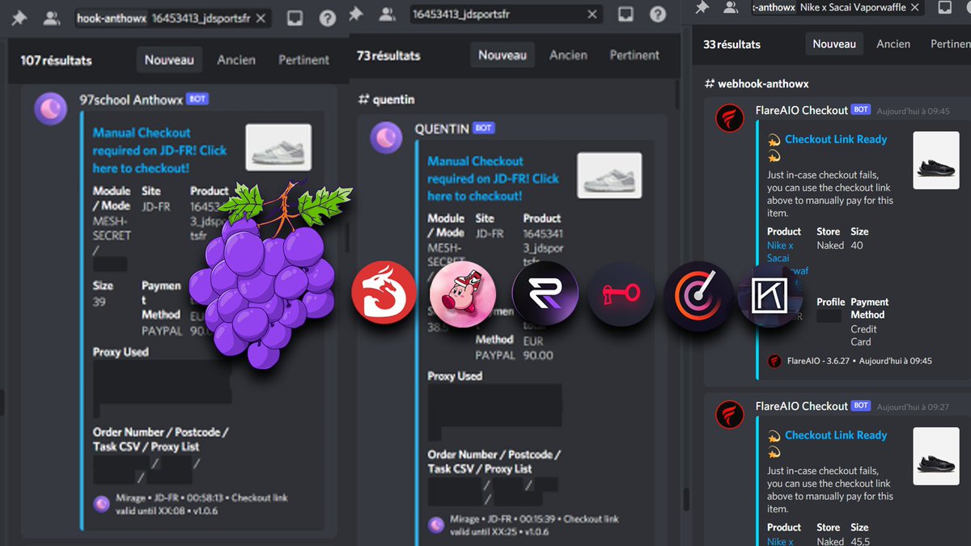Select Nouveau tab in the 107 résultats panel
This screenshot has height=546, width=971.
tap(169, 60)
